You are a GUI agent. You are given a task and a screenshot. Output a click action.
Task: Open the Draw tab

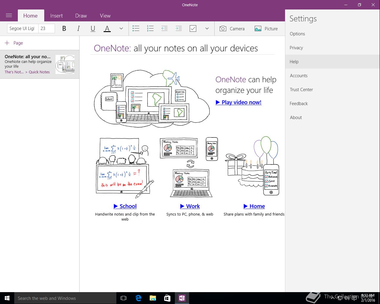point(81,16)
